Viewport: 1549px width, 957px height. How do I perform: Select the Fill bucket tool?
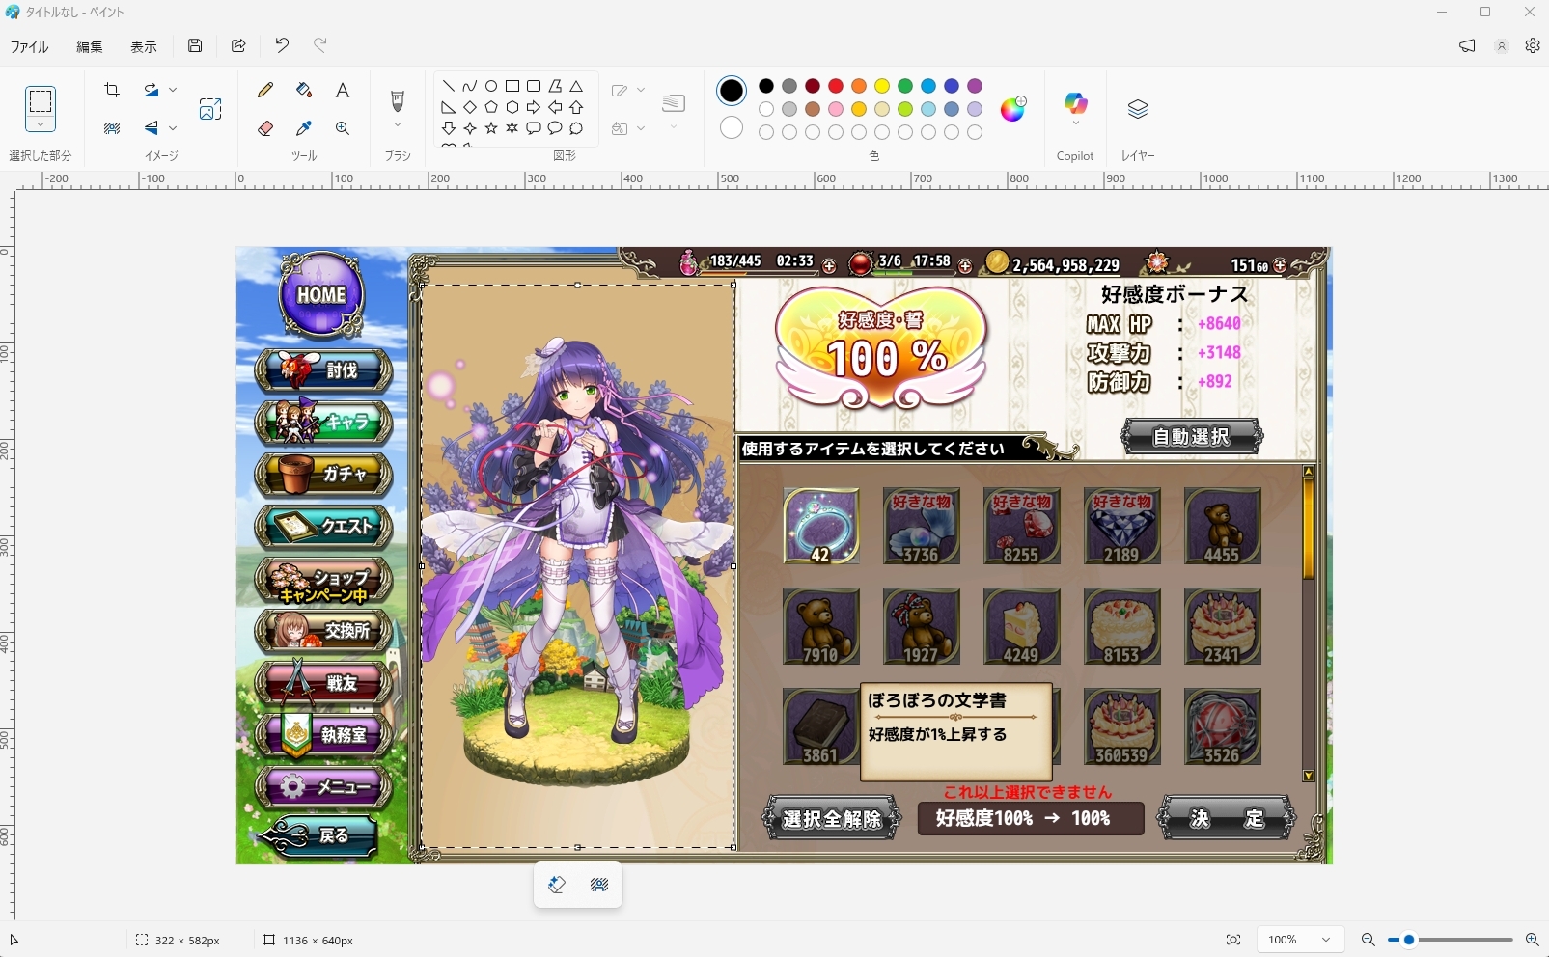pos(304,90)
